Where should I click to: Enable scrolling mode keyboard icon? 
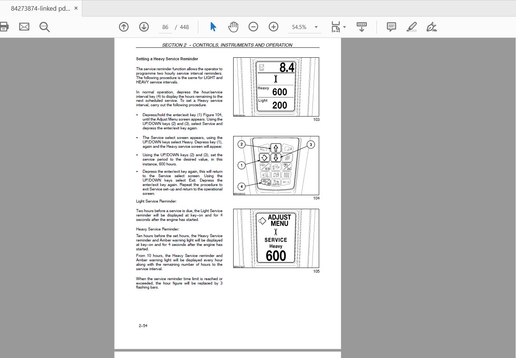tap(362, 27)
